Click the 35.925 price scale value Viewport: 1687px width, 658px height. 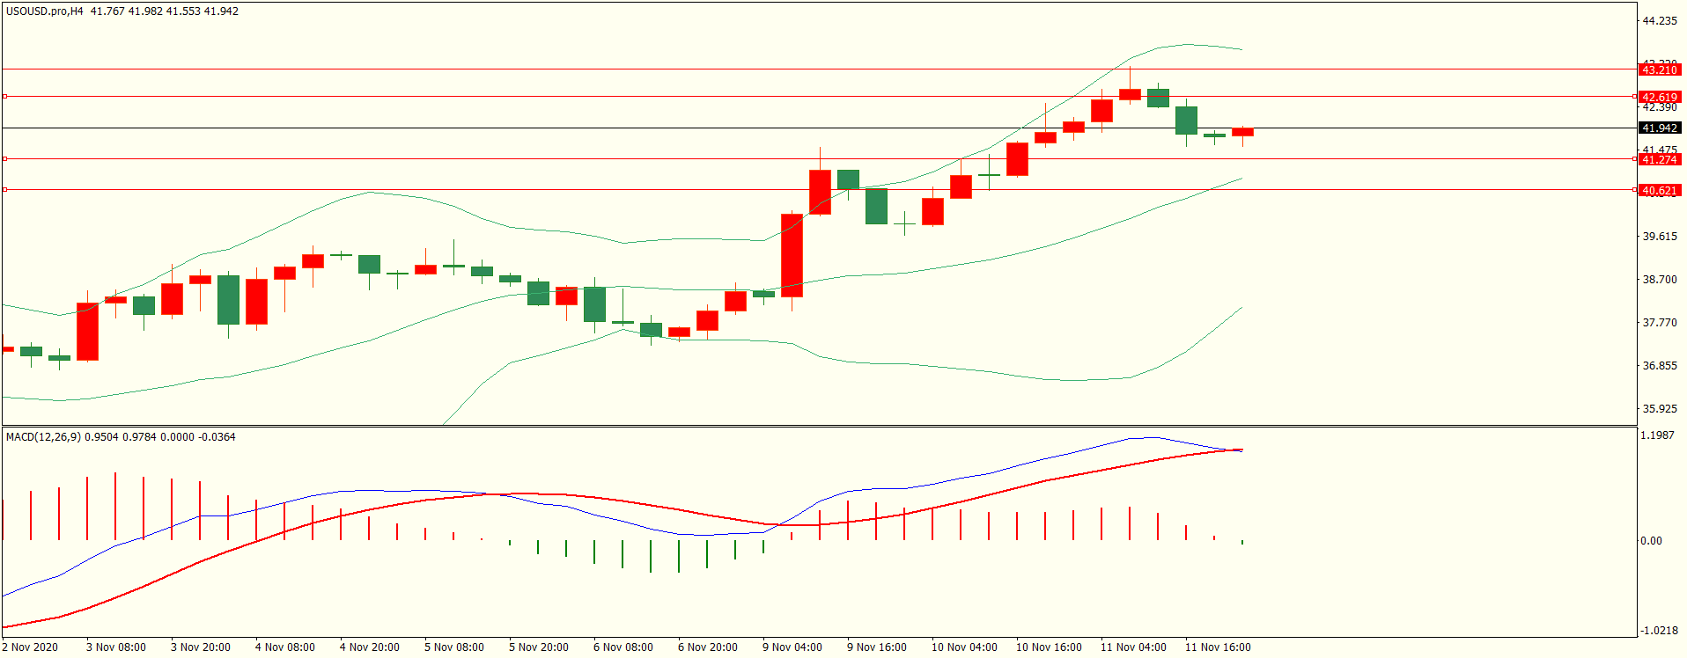point(1660,409)
